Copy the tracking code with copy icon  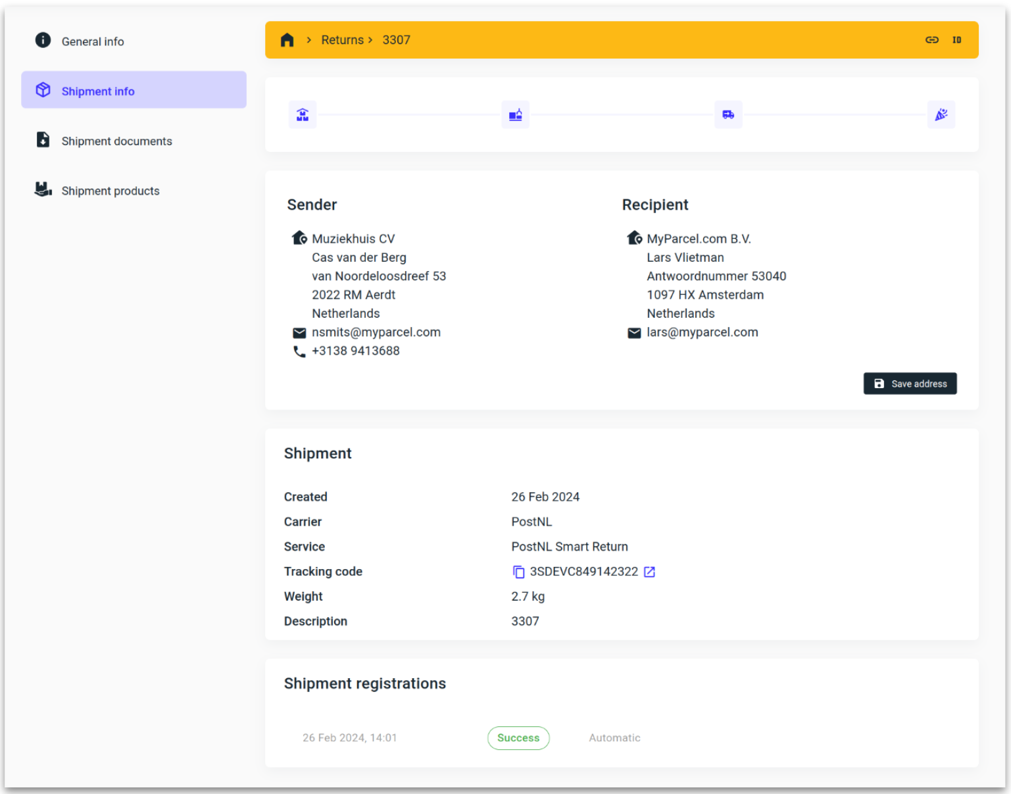(518, 572)
